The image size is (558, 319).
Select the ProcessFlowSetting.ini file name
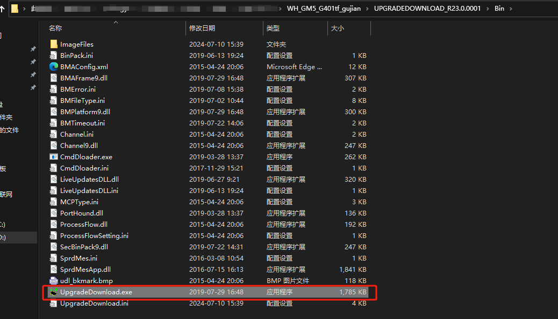[94, 235]
